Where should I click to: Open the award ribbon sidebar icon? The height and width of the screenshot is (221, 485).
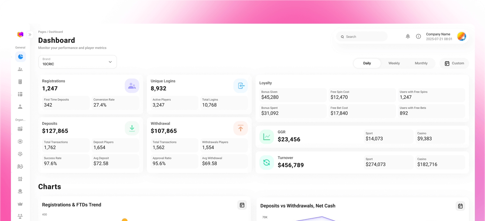pyautogui.click(x=20, y=191)
